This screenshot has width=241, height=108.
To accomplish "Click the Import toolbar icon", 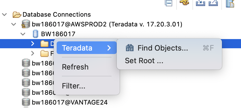I will point(201,3).
